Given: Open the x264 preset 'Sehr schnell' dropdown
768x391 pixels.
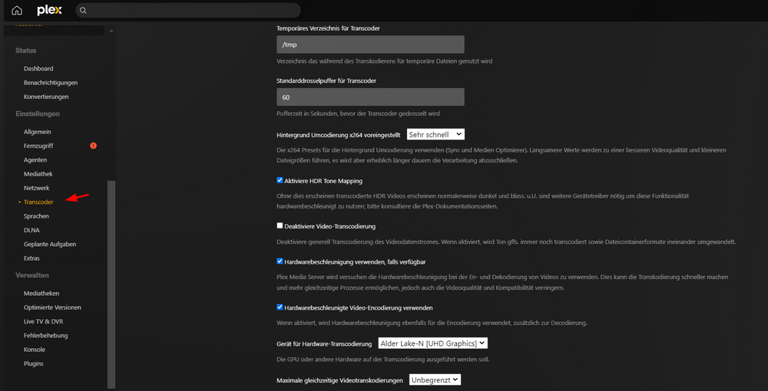Looking at the screenshot, I should [x=435, y=134].
